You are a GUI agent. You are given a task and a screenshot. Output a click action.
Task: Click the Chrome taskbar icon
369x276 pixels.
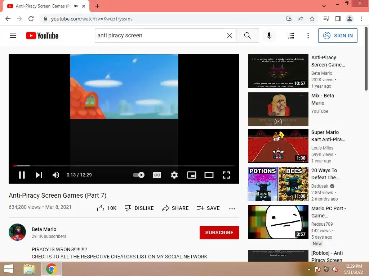pyautogui.click(x=52, y=269)
